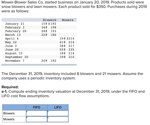This screenshot has width=150, height=125.
Task: Click the Mowers row label in answer table
Action: pyautogui.click(x=9, y=119)
